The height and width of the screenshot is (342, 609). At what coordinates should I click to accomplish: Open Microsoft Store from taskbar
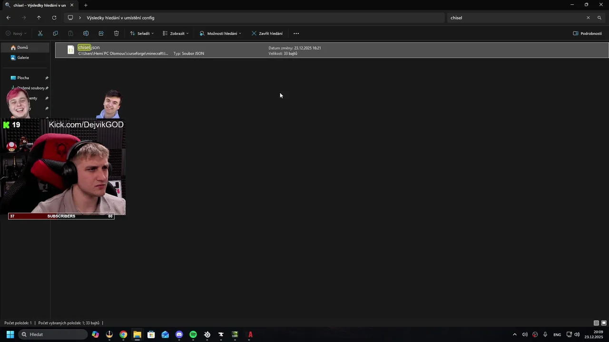tap(151, 334)
